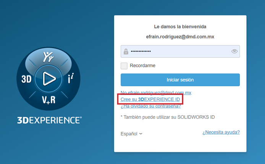
Task: Select the information quadrant of the compass
Action: (x=71, y=78)
